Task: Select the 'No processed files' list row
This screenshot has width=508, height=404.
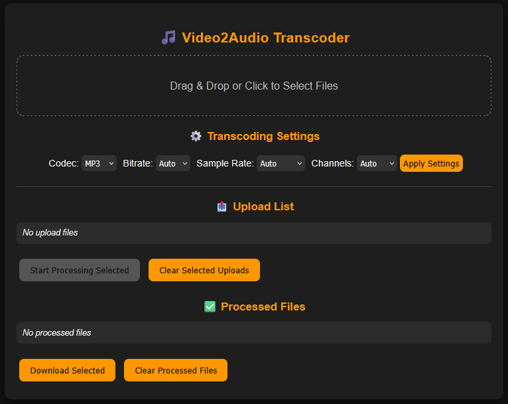Action: point(254,332)
